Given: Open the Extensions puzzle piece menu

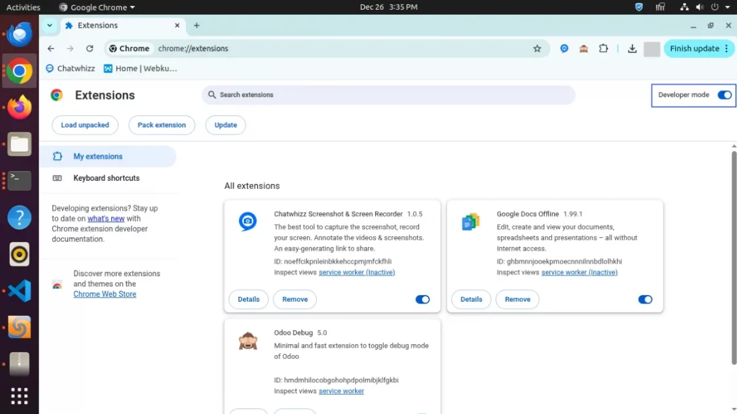Looking at the screenshot, I should click(604, 48).
